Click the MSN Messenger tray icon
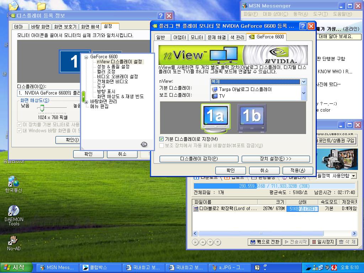Image resolution: width=364 pixels, height=273 pixels. [315, 267]
